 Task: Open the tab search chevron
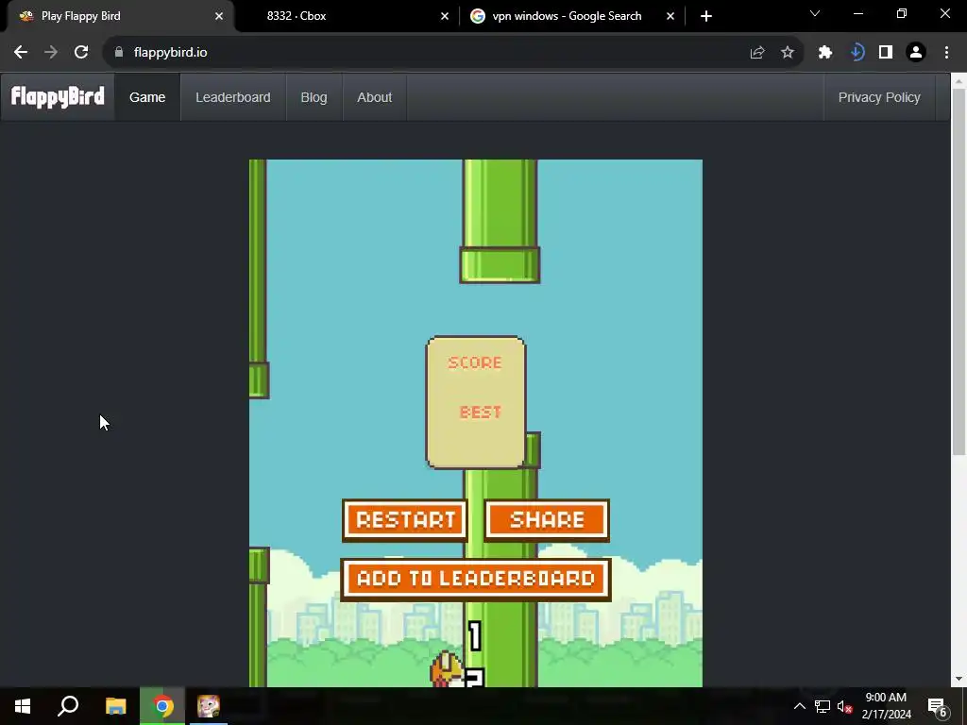click(815, 13)
